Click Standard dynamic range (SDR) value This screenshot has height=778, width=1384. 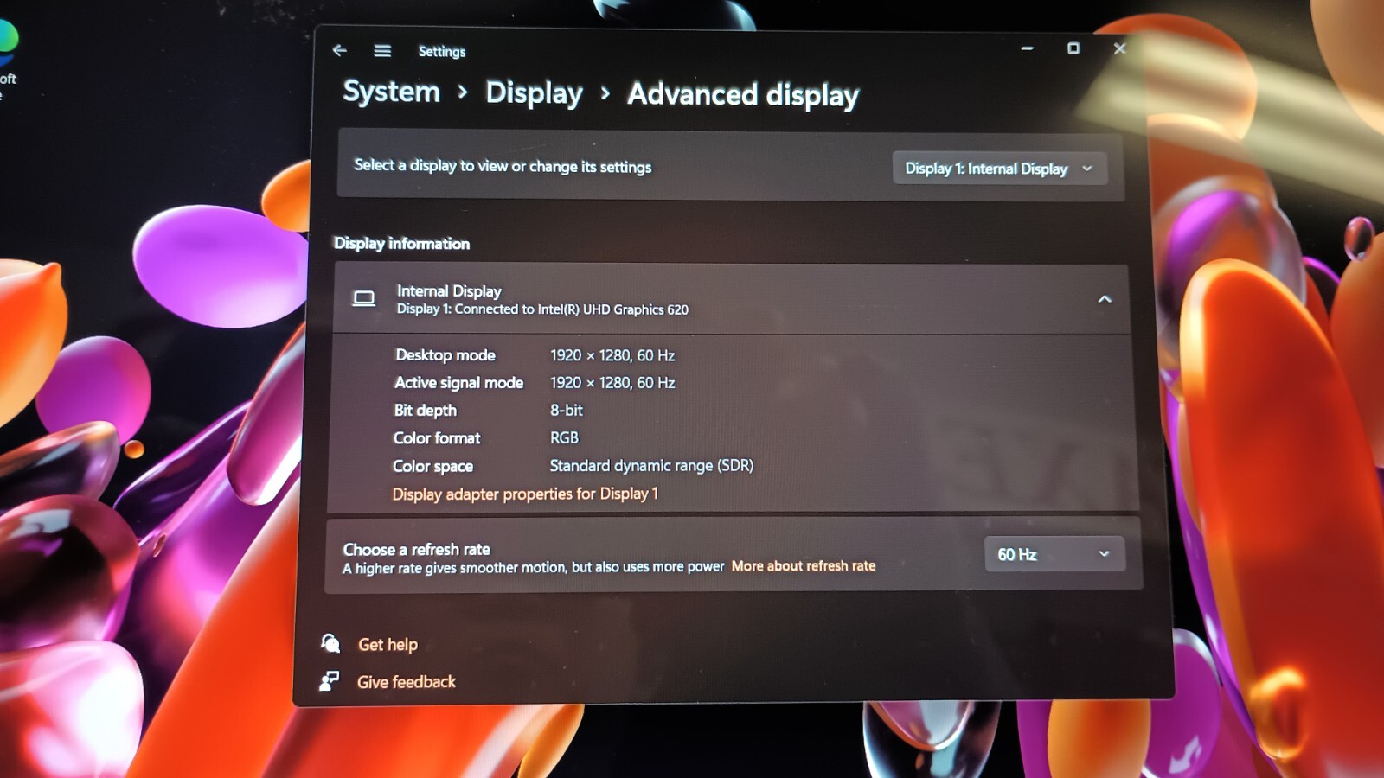651,466
